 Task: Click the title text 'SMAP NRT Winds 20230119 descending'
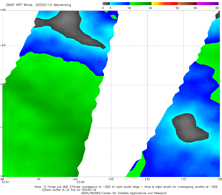[x=38, y=5]
